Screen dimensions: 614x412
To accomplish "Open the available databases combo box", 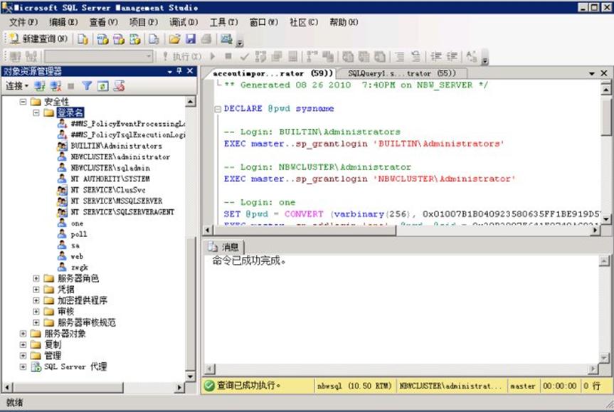I will coord(99,56).
